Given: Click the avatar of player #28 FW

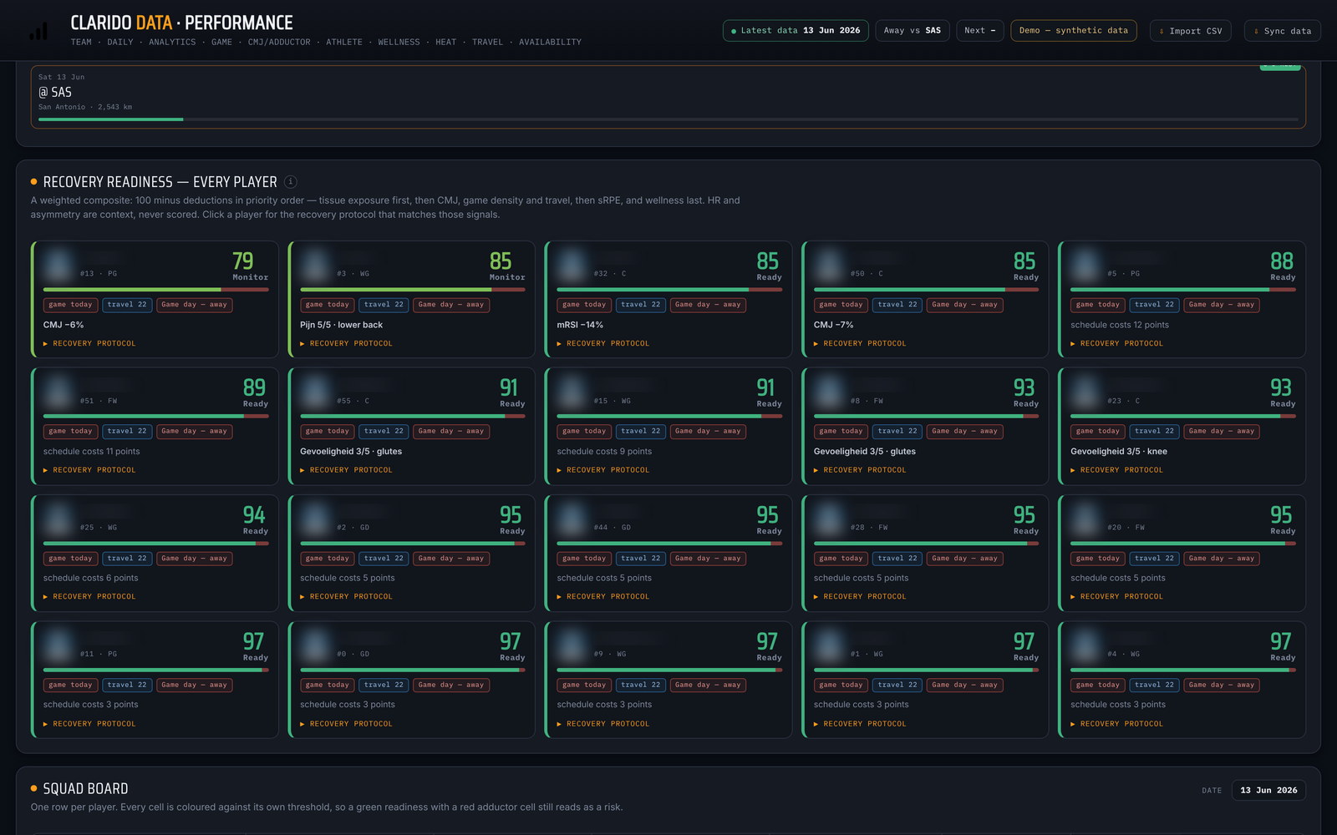Looking at the screenshot, I should click(829, 520).
